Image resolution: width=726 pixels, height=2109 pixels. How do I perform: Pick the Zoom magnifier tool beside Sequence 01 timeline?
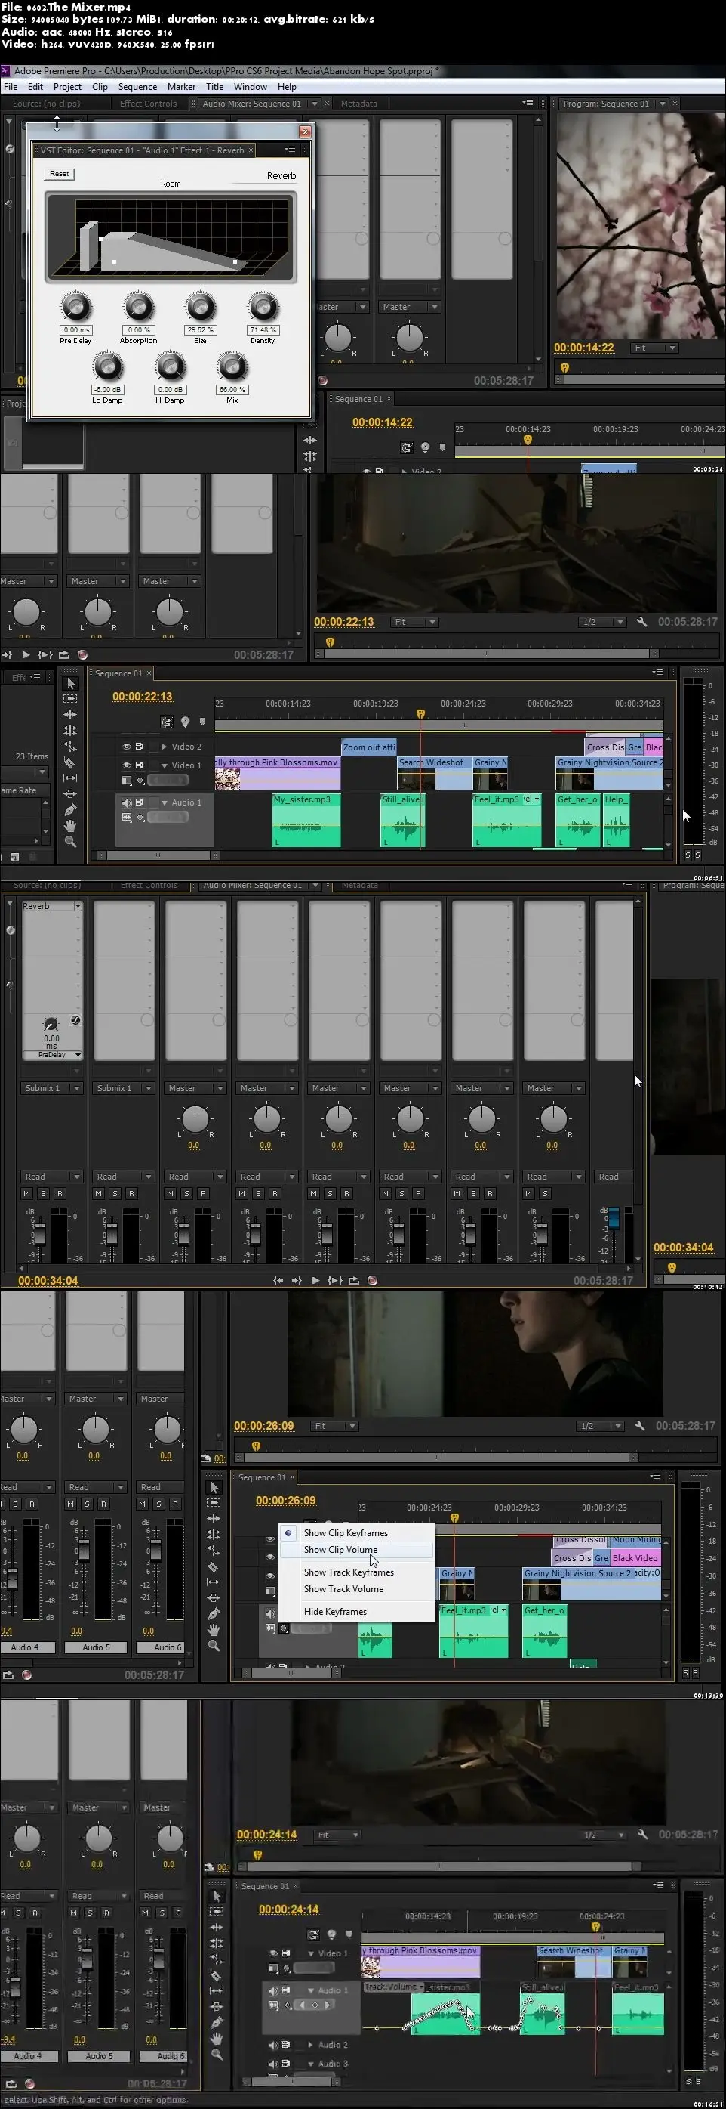coord(70,842)
